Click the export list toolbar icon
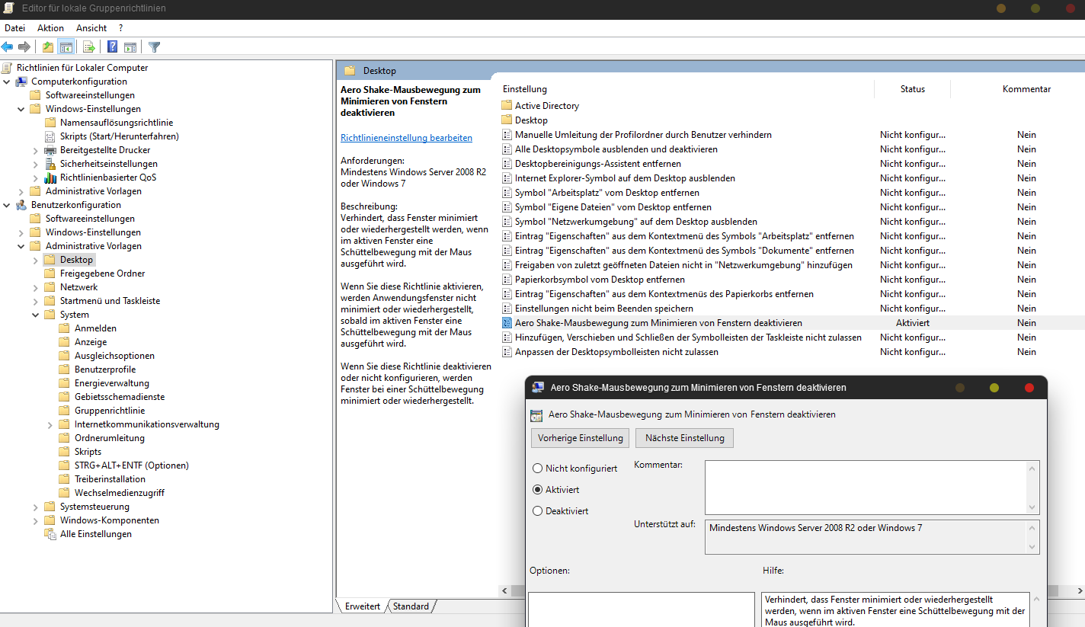Image resolution: width=1085 pixels, height=627 pixels. pos(88,47)
